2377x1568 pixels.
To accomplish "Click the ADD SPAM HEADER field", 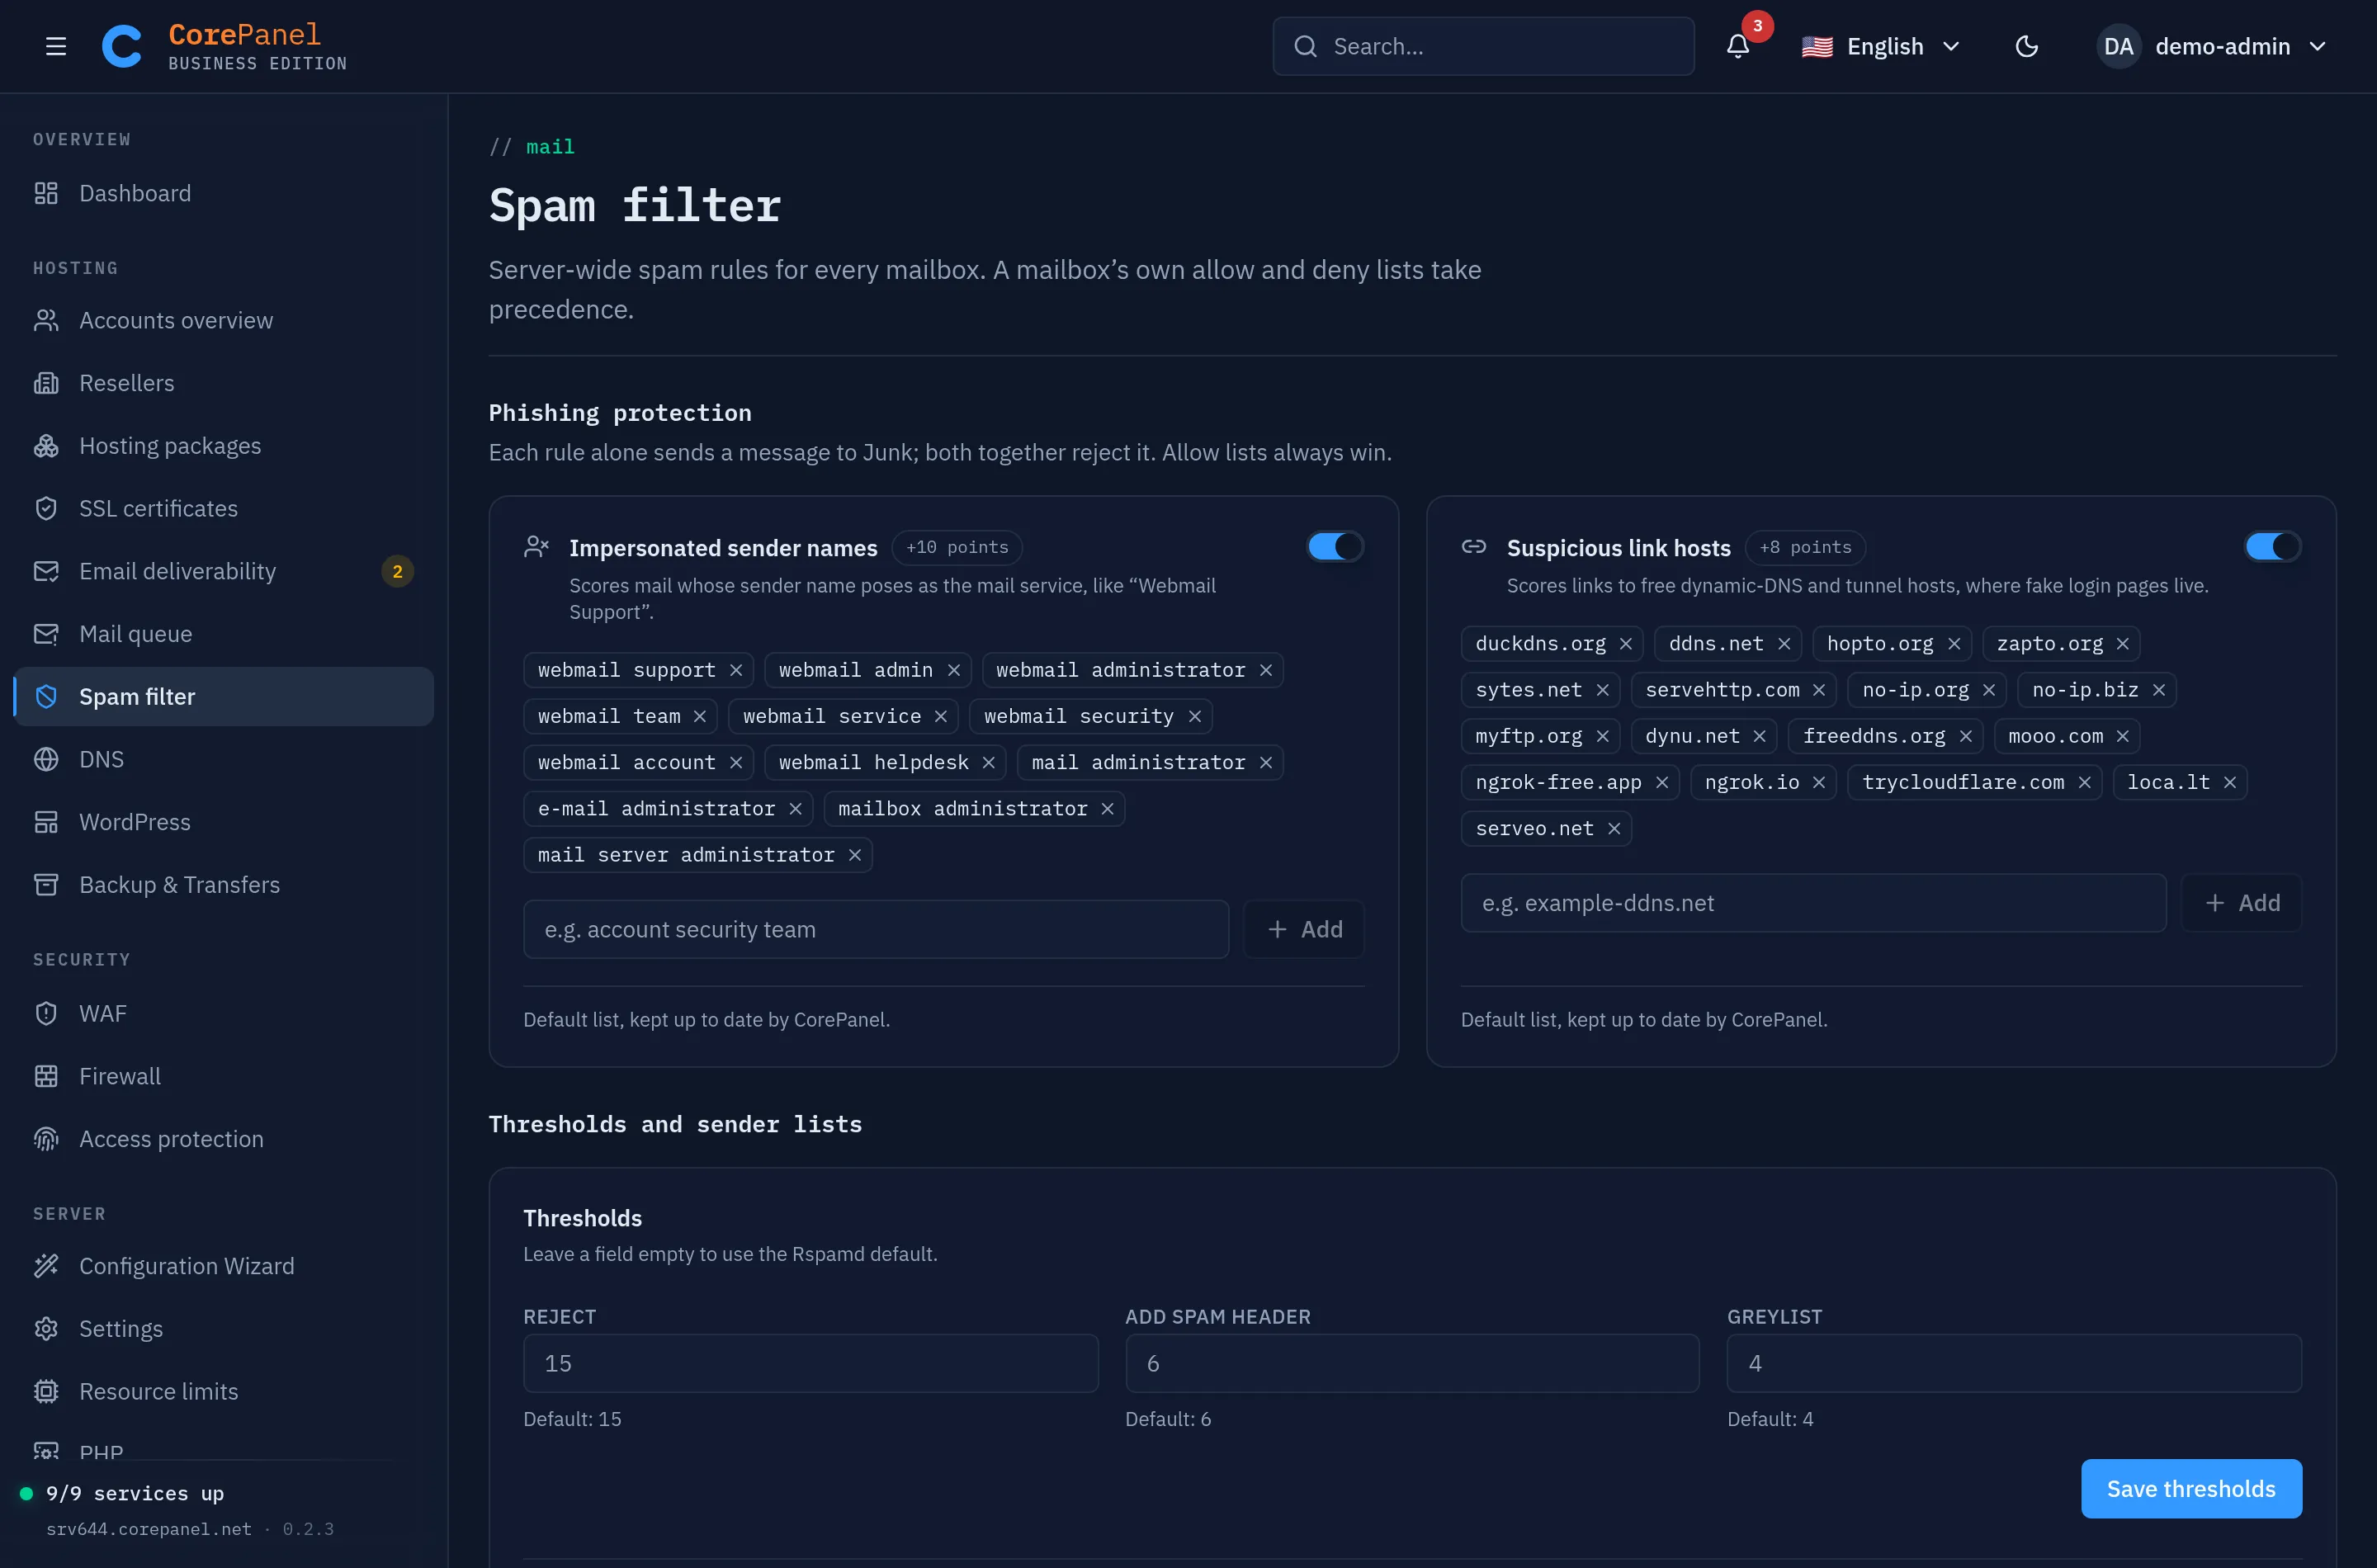I will coord(1412,1363).
